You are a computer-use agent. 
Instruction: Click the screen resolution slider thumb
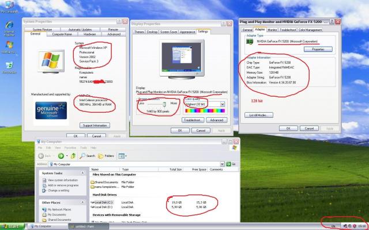coord(164,104)
